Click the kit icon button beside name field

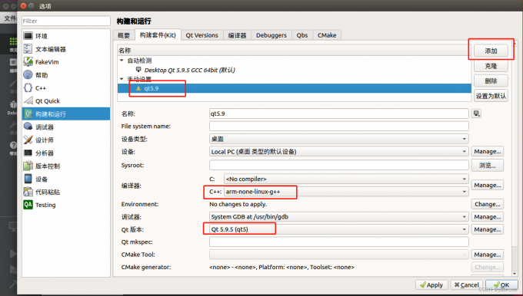click(476, 113)
